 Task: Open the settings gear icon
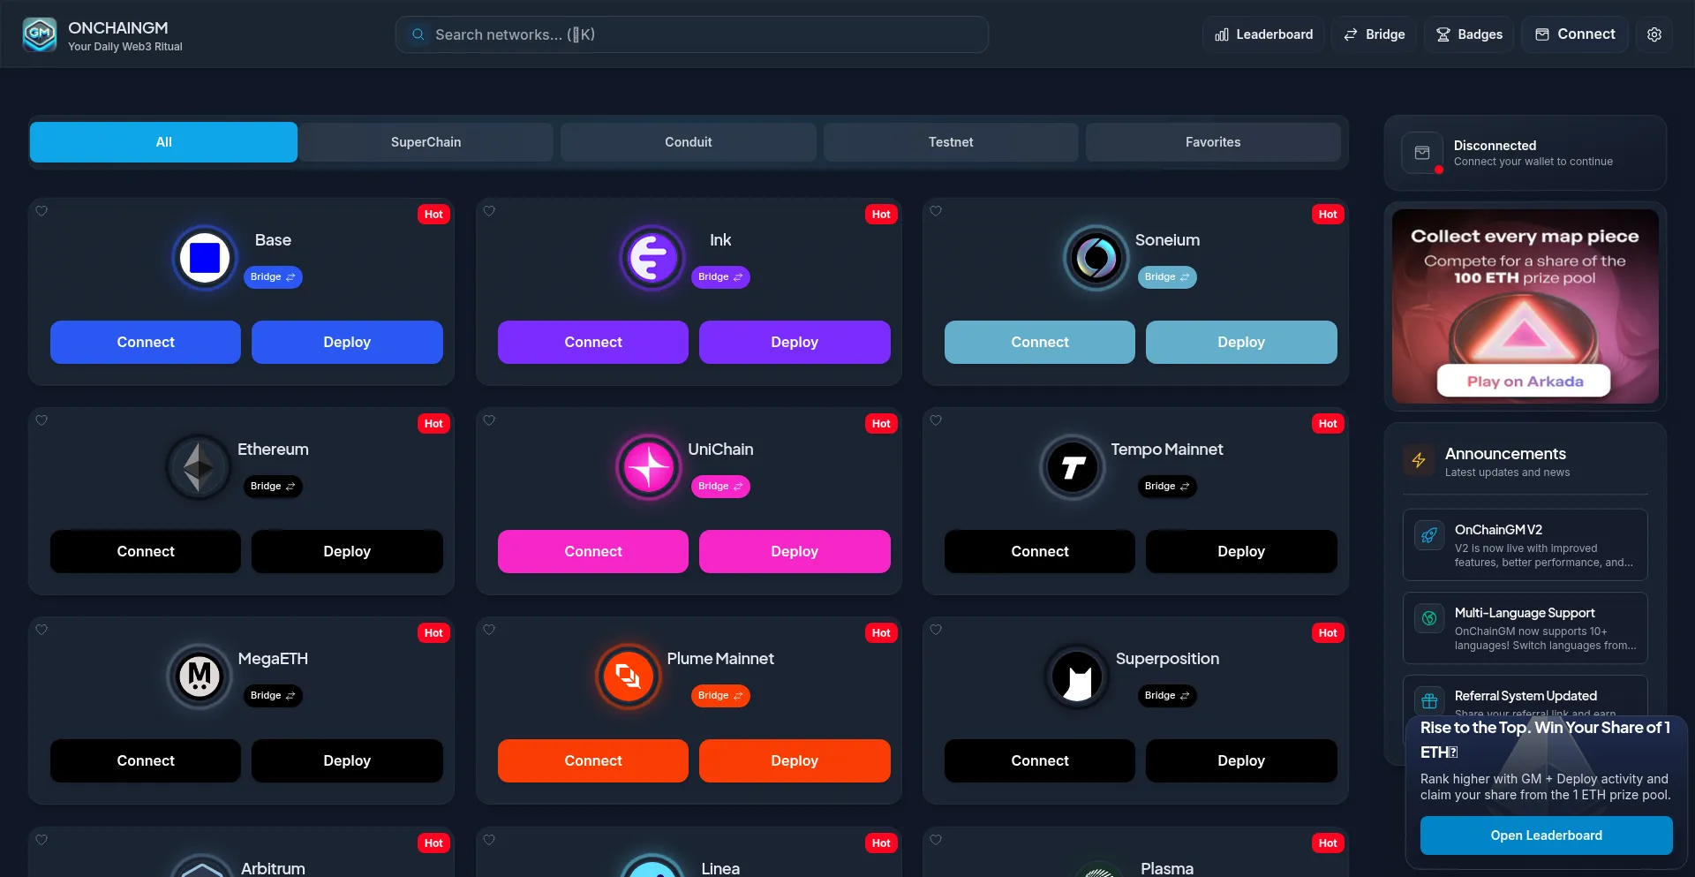point(1654,34)
